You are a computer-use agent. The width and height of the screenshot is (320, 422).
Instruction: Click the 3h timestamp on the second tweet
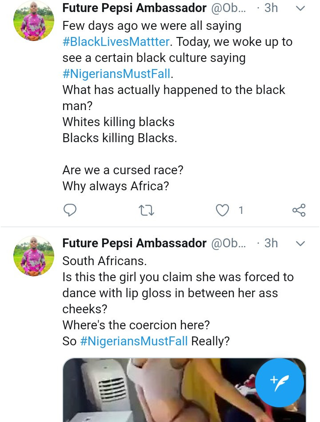click(x=271, y=243)
